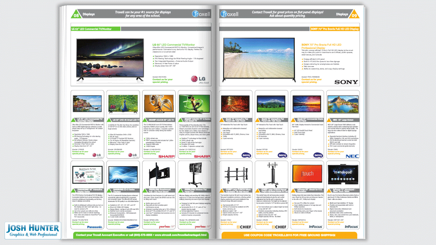This screenshot has height=245, width=436.
Task: Click the 'NEC 80" Large Screen' card title
Action: 343,120
